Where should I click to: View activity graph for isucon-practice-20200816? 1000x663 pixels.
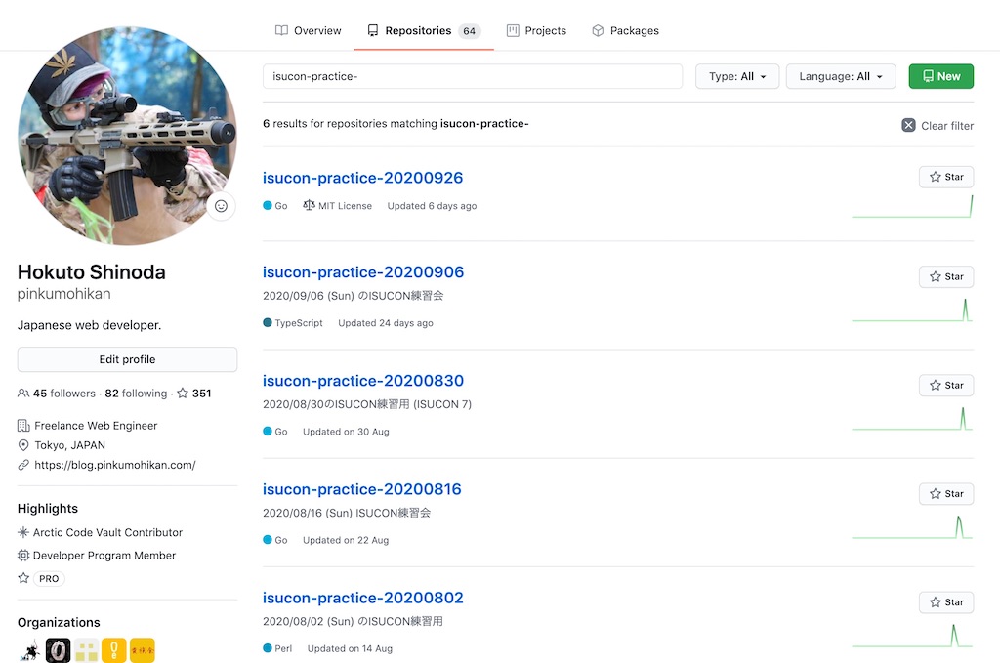[x=912, y=527]
